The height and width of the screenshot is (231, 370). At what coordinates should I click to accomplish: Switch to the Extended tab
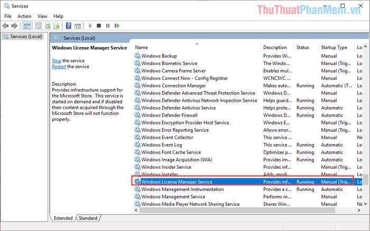point(63,218)
